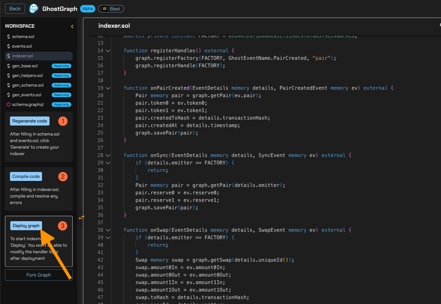This screenshot has height=304, width=441.
Task: Go back using the Back button
Action: [x=15, y=9]
